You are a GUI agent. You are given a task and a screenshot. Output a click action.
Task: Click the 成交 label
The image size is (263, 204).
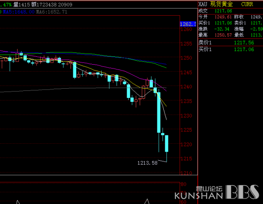click(203, 11)
